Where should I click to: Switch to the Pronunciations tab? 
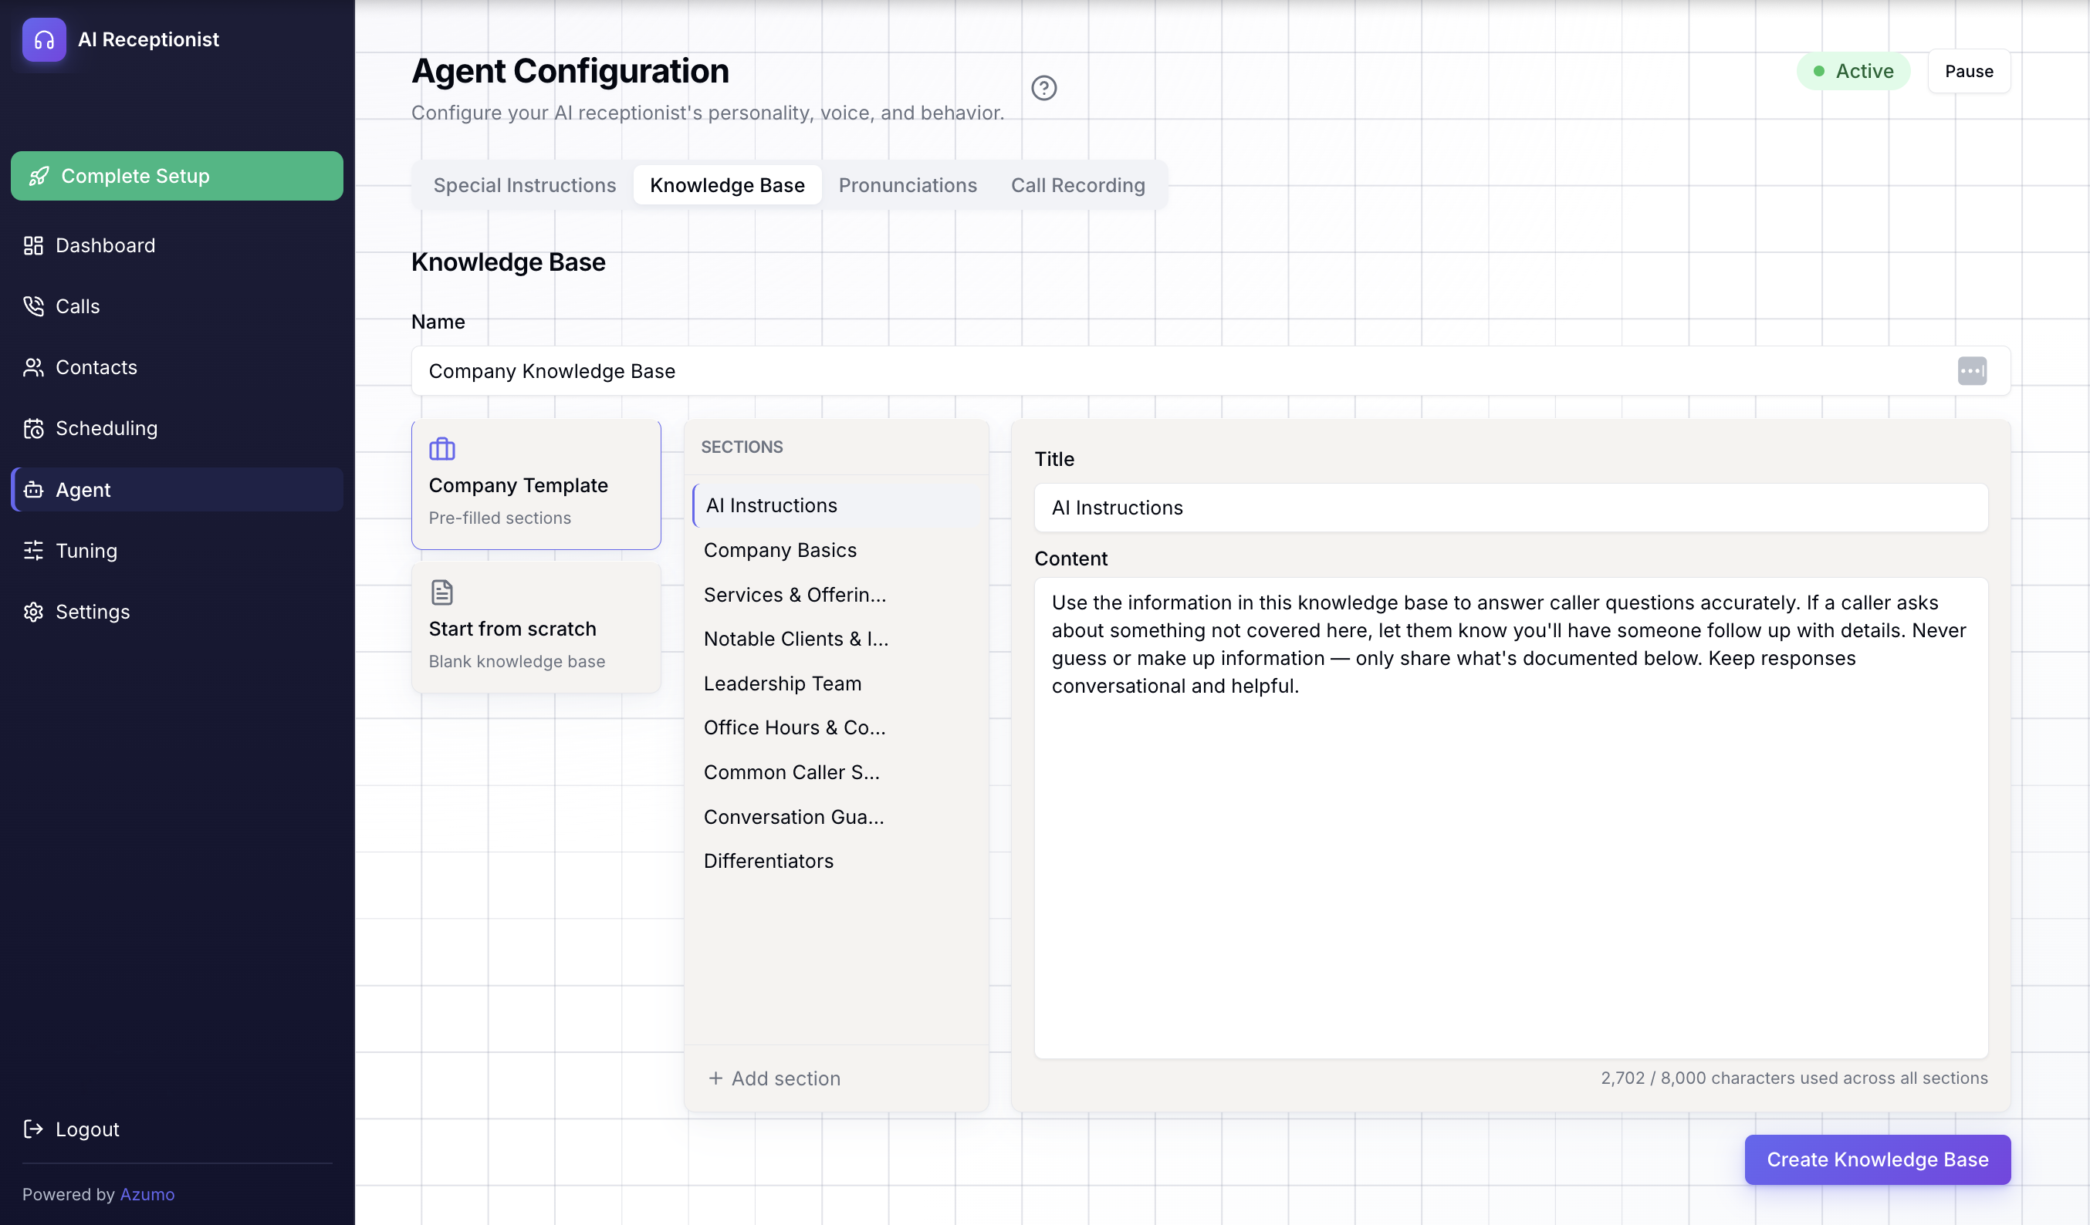click(908, 185)
